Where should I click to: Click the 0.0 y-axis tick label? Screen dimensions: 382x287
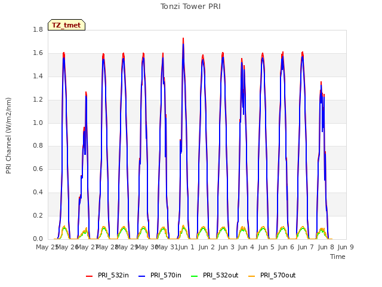click(x=38, y=239)
